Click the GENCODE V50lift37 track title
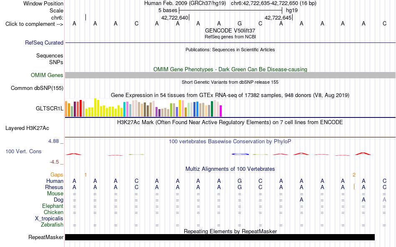 tap(230, 30)
